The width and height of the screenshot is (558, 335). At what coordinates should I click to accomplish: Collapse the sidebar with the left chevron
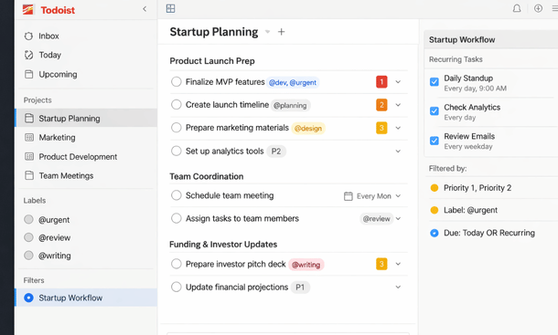coord(145,9)
